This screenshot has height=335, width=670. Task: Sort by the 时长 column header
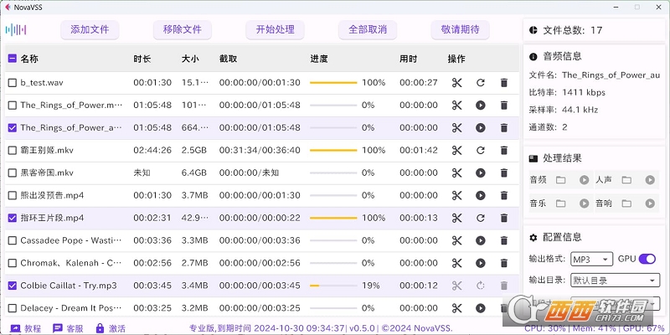(x=142, y=59)
